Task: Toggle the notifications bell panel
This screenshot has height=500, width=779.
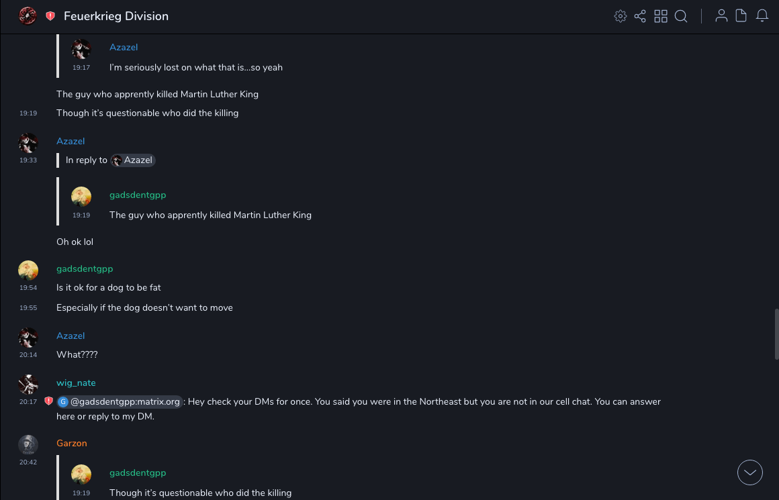Action: coord(762,16)
